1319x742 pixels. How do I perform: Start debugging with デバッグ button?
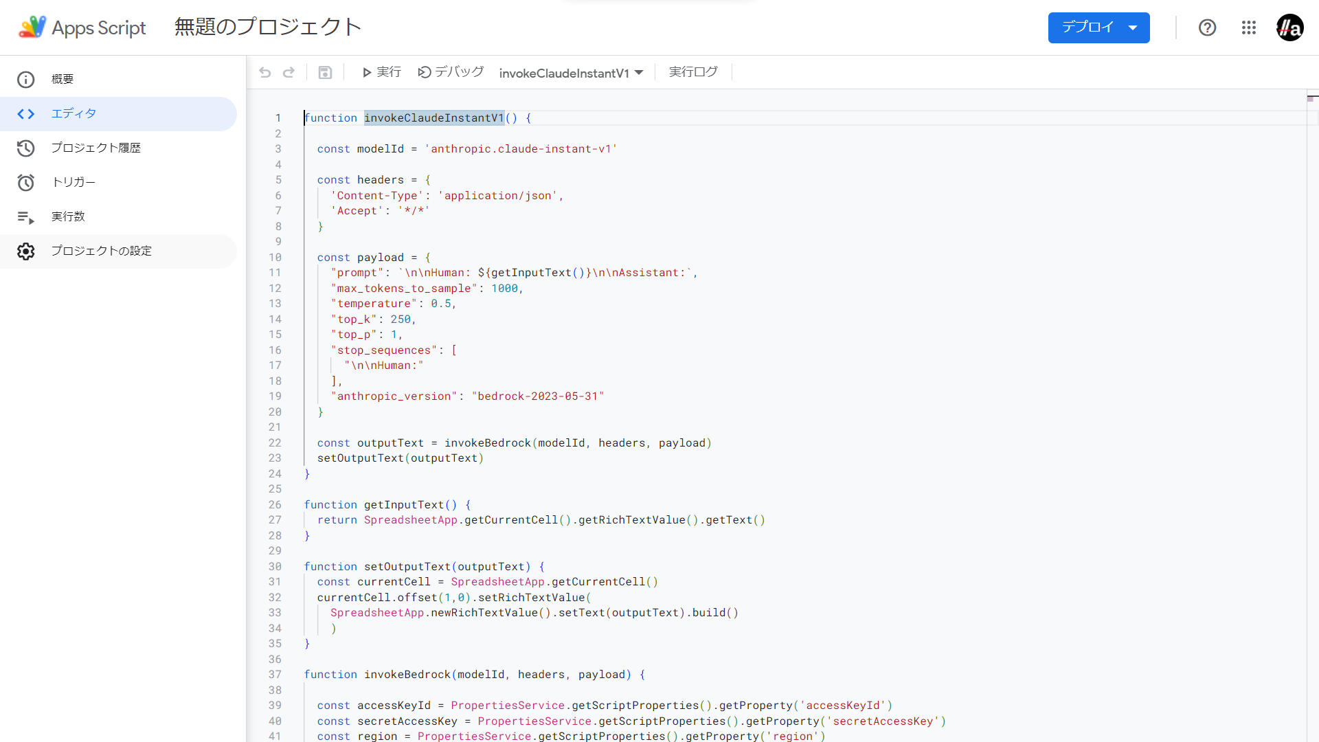click(451, 72)
